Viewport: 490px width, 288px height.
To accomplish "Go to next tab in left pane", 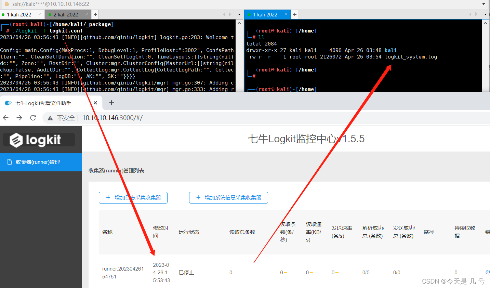I will point(230,14).
